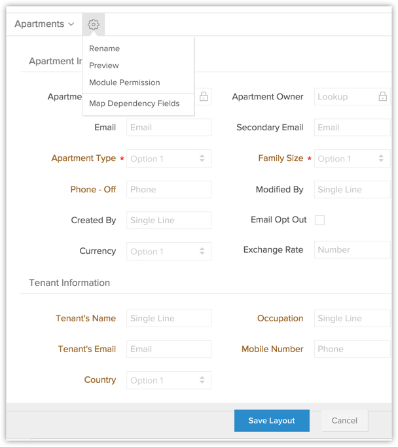398x447 pixels.
Task: Expand the Apartment Type picklist
Action: click(168, 158)
